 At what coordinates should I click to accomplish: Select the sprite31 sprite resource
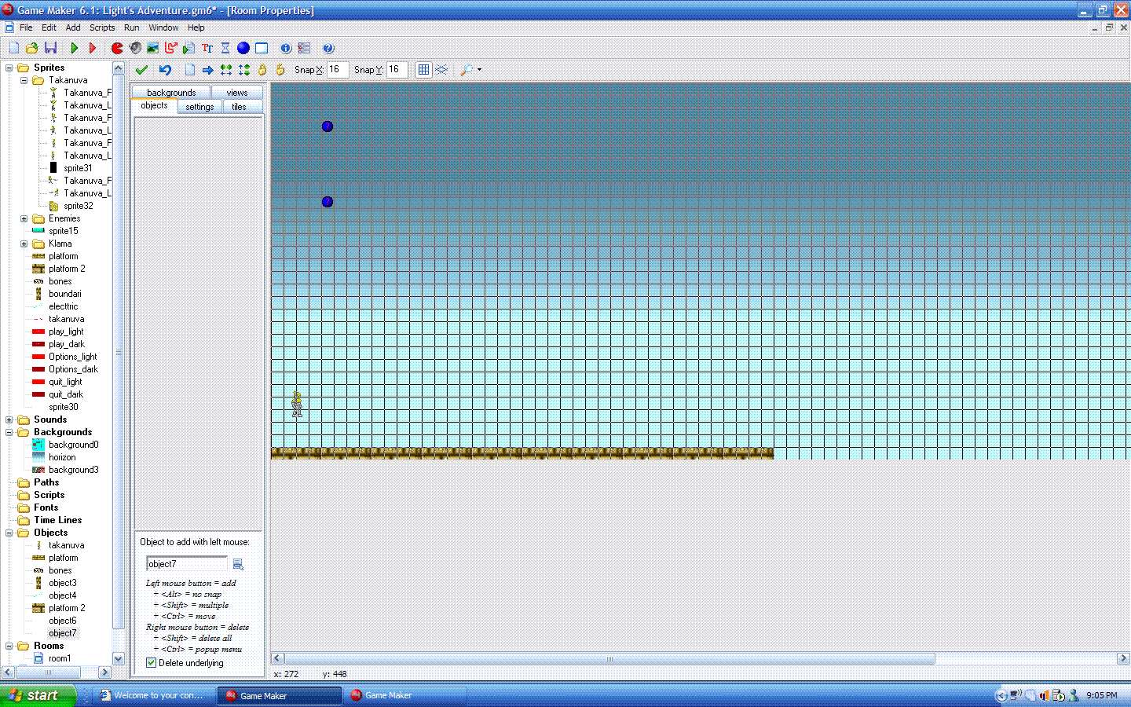click(x=78, y=168)
